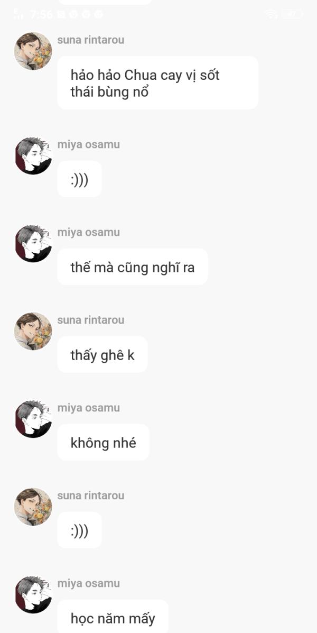317x633 pixels.
Task: Tap the "thấy ghê k" message bubble
Action: tap(102, 354)
